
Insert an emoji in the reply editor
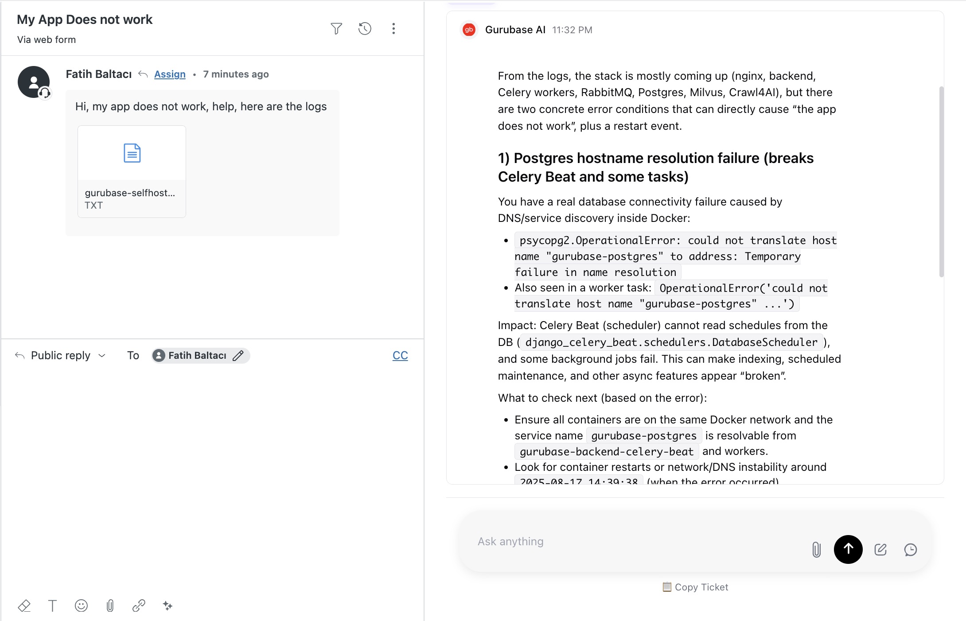pyautogui.click(x=82, y=605)
